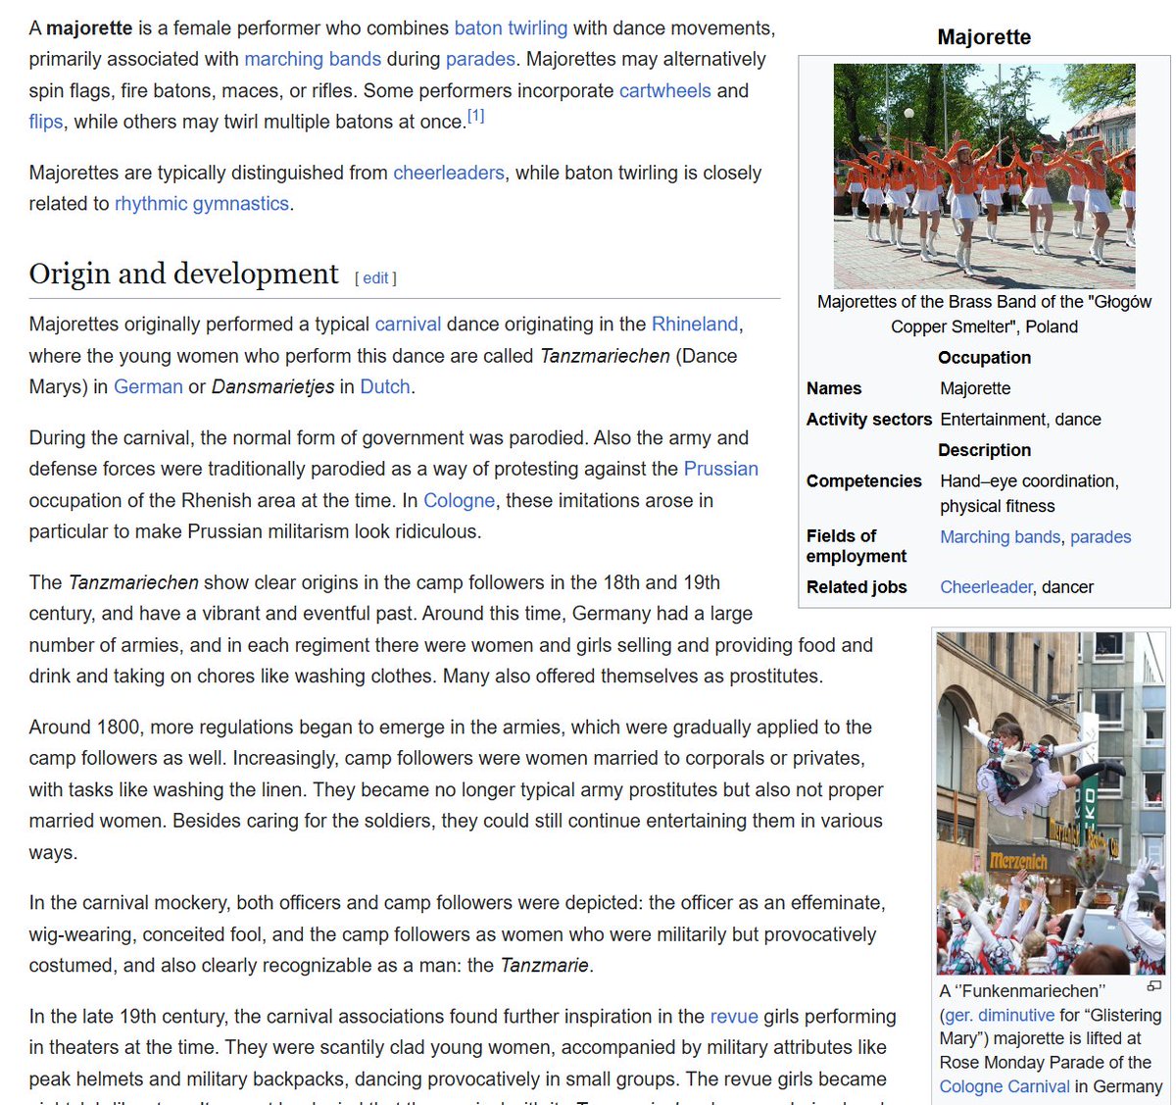This screenshot has width=1176, height=1105.
Task: Open the baton twirling link
Action: [x=511, y=27]
